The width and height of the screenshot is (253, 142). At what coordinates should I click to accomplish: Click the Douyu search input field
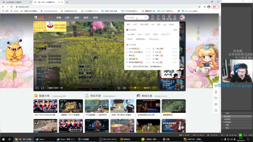tap(135, 18)
